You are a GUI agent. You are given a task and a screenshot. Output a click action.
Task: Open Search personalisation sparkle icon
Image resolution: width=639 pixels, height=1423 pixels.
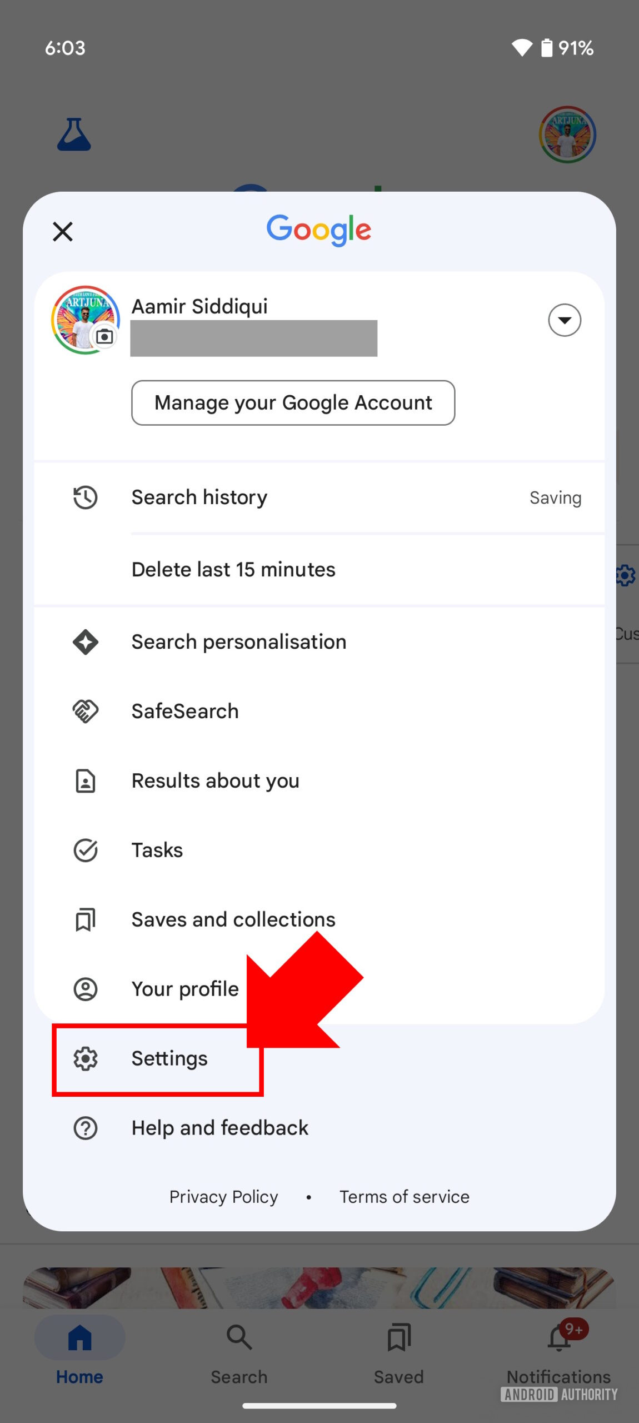[x=86, y=642]
